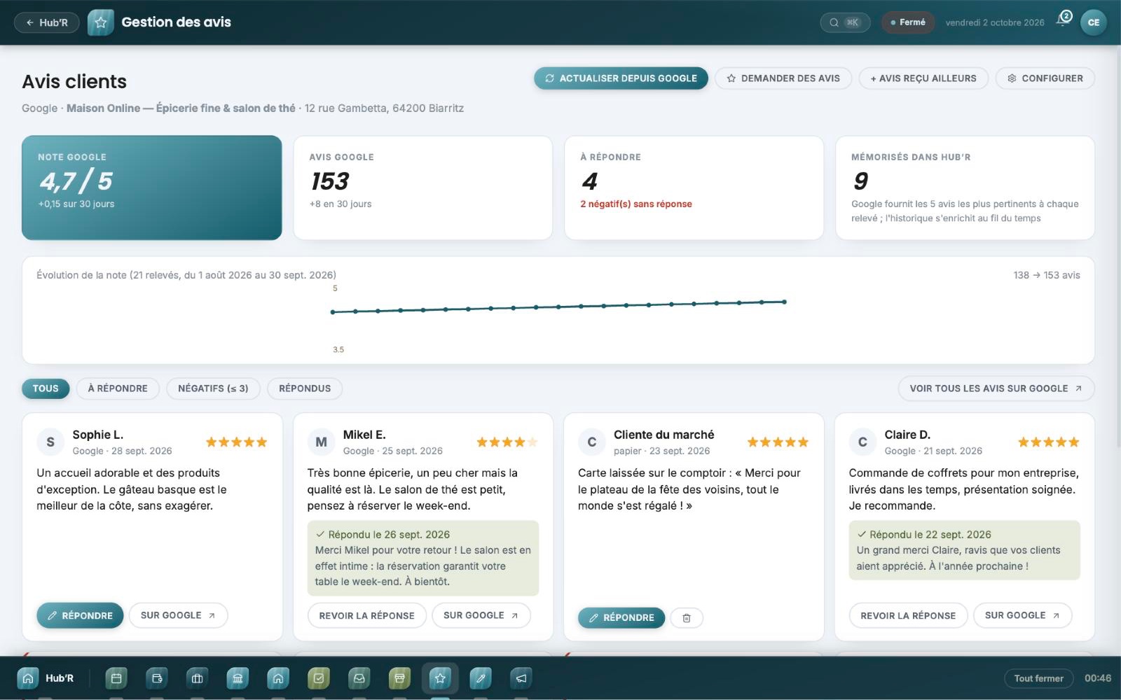1121x700 pixels.
Task: Open the shop app in the dock
Action: coord(399,678)
